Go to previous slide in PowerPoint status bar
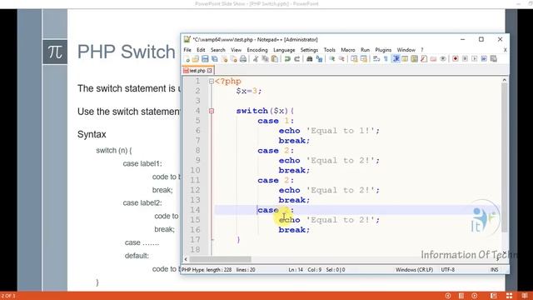This screenshot has width=533, height=300. [448, 296]
